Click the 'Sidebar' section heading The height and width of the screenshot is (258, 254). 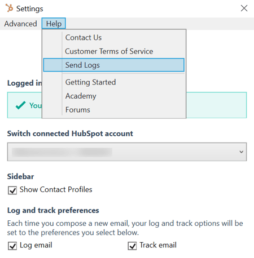tap(20, 176)
